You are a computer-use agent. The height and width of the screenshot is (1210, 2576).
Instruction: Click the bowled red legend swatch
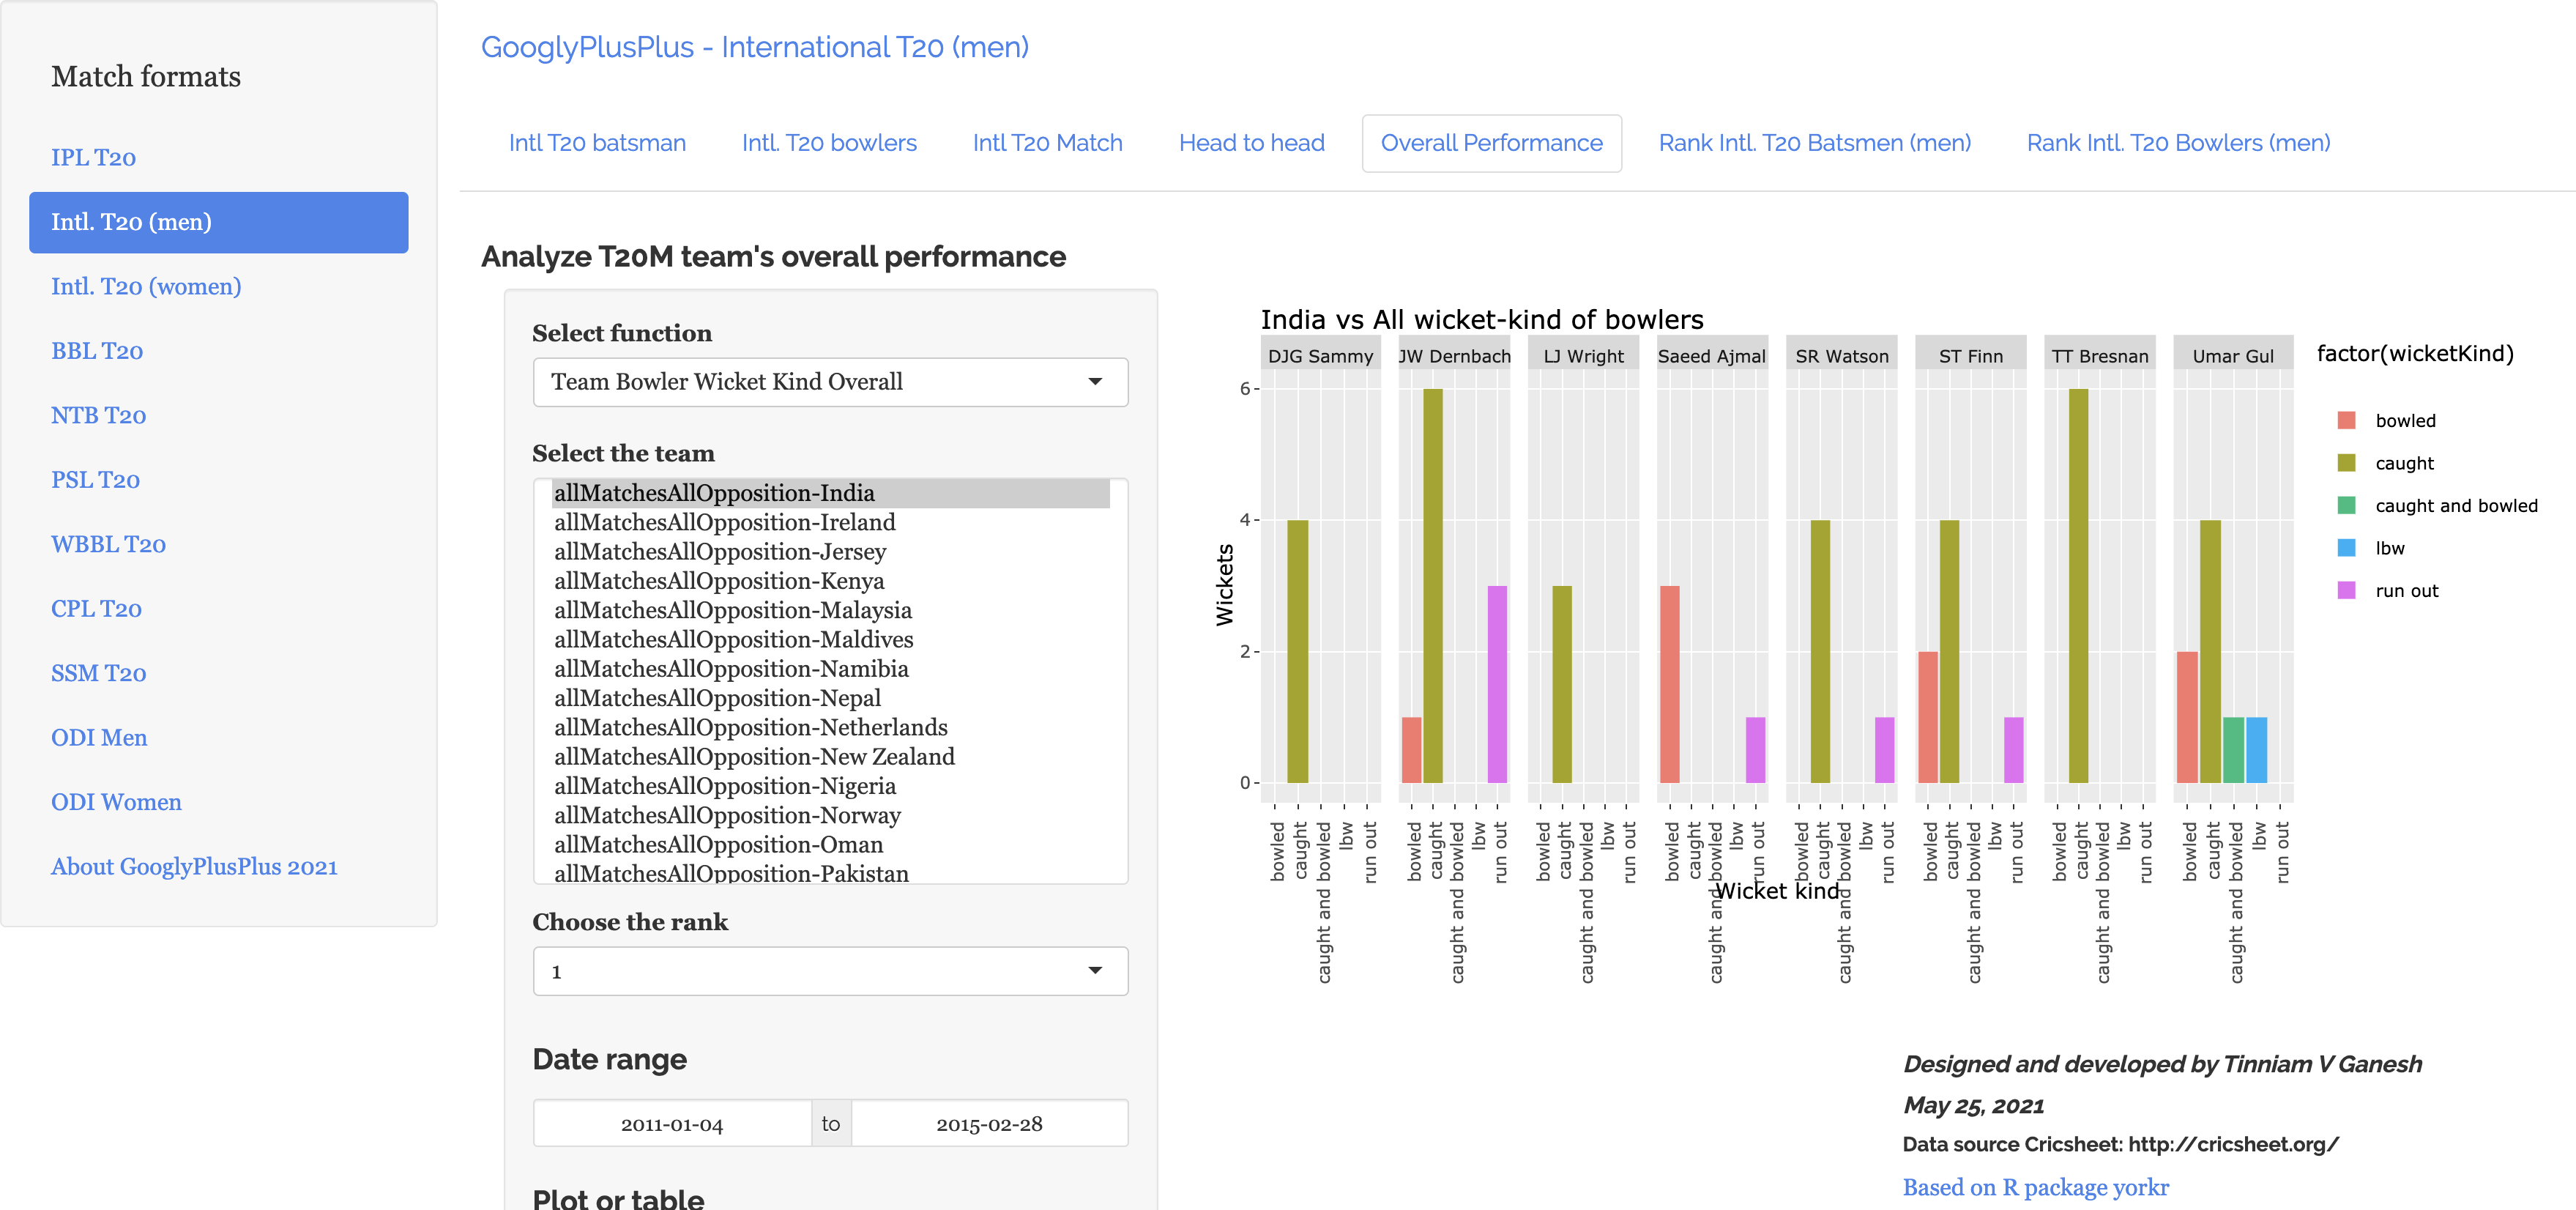click(x=2345, y=421)
